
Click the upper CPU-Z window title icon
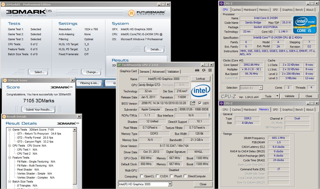(221, 3)
